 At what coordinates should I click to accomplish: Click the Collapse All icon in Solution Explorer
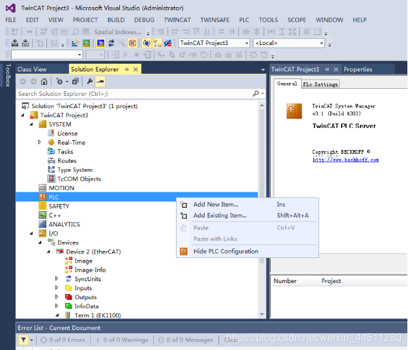coord(75,82)
